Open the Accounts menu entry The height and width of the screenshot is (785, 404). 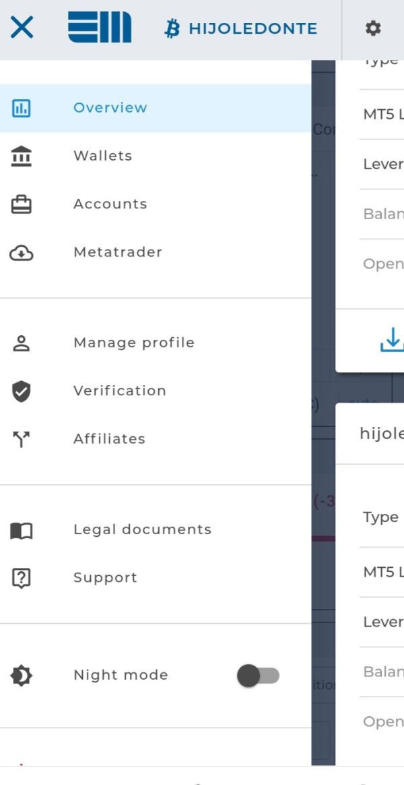(110, 204)
